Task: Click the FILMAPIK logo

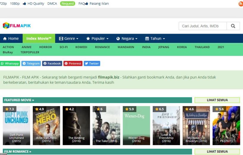Action: 17,25
